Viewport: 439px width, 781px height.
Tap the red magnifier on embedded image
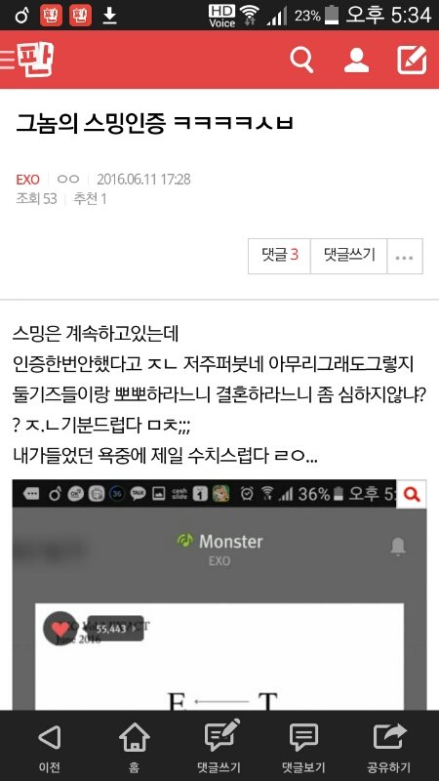[411, 494]
